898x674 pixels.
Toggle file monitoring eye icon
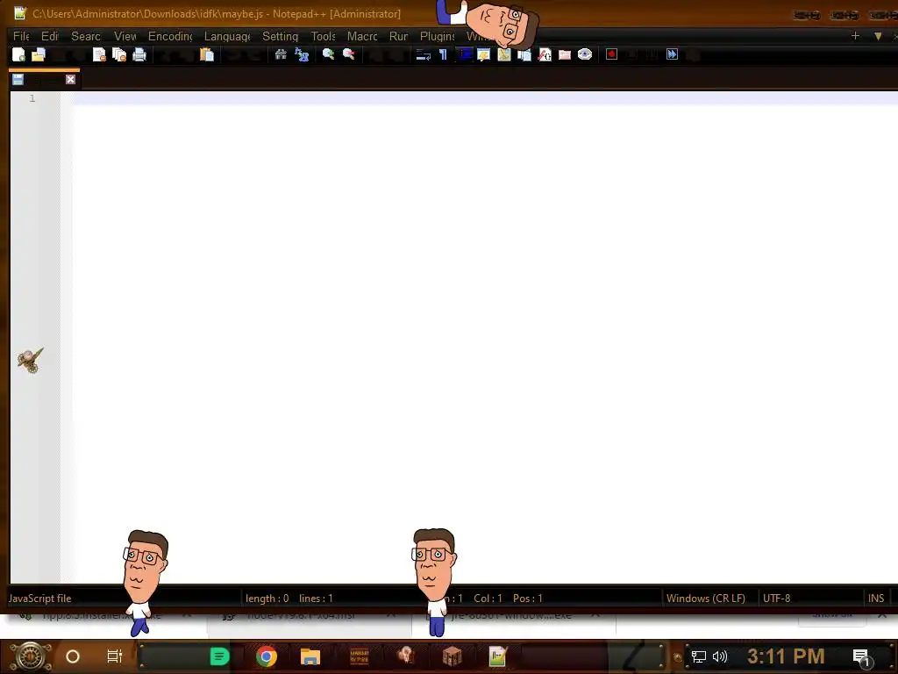pos(585,54)
